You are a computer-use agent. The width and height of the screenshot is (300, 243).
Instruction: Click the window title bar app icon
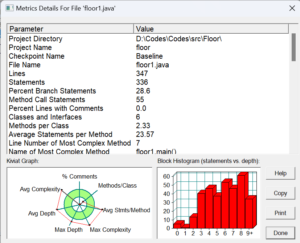pyautogui.click(x=9, y=8)
